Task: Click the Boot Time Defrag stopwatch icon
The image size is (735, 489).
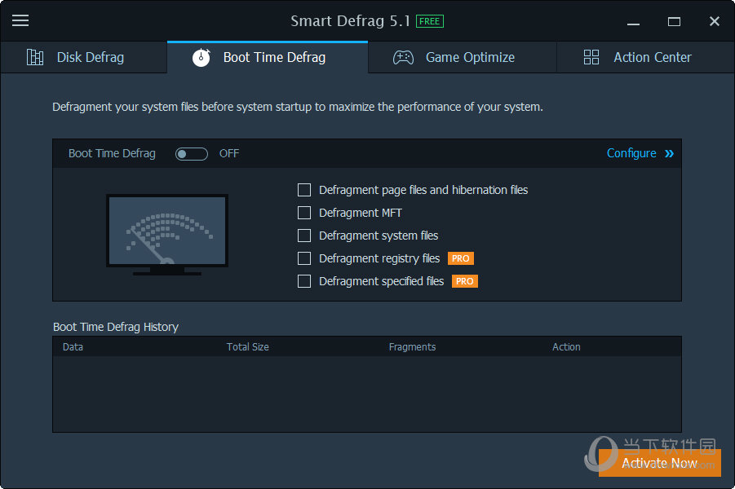Action: (x=201, y=57)
